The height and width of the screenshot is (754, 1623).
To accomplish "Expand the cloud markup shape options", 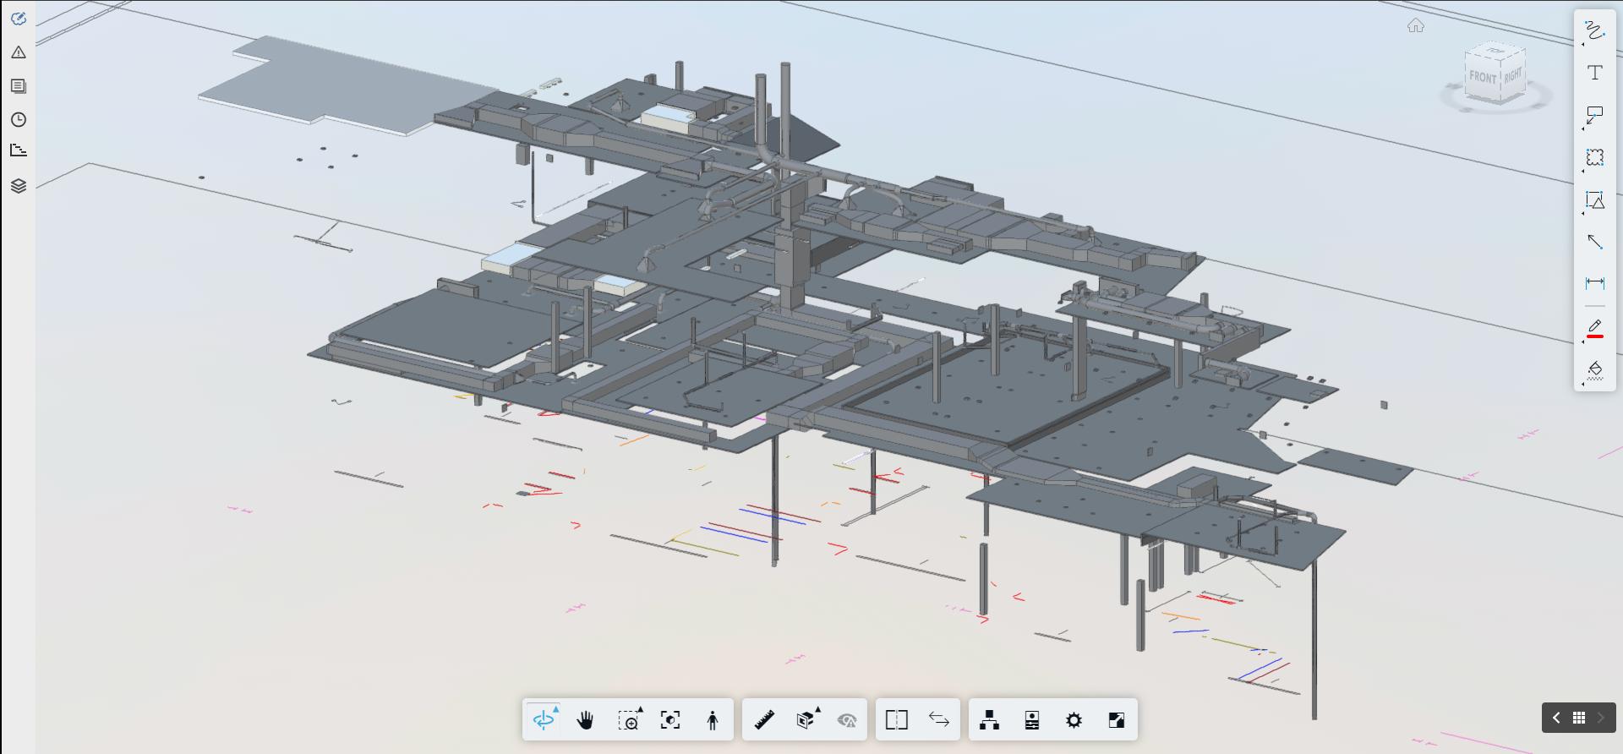I will click(1583, 172).
